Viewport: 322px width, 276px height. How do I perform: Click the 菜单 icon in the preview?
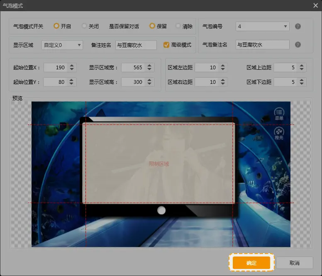(280, 112)
